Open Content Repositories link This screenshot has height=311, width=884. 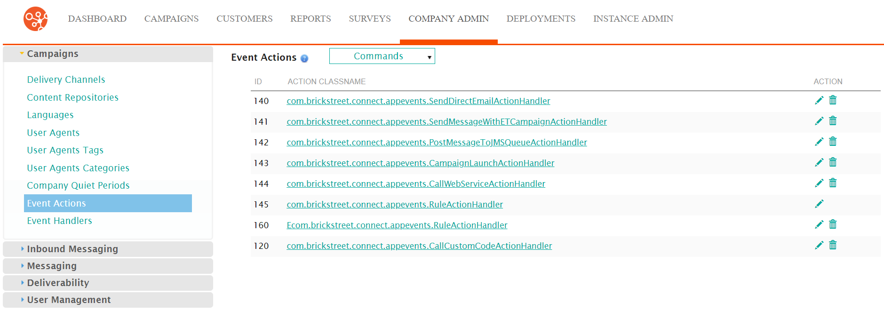coord(72,97)
